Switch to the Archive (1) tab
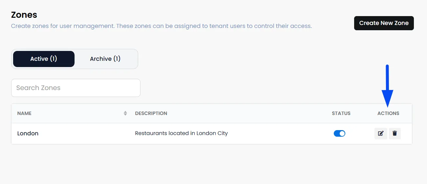Viewport: 427px width, 184px height. (x=105, y=59)
